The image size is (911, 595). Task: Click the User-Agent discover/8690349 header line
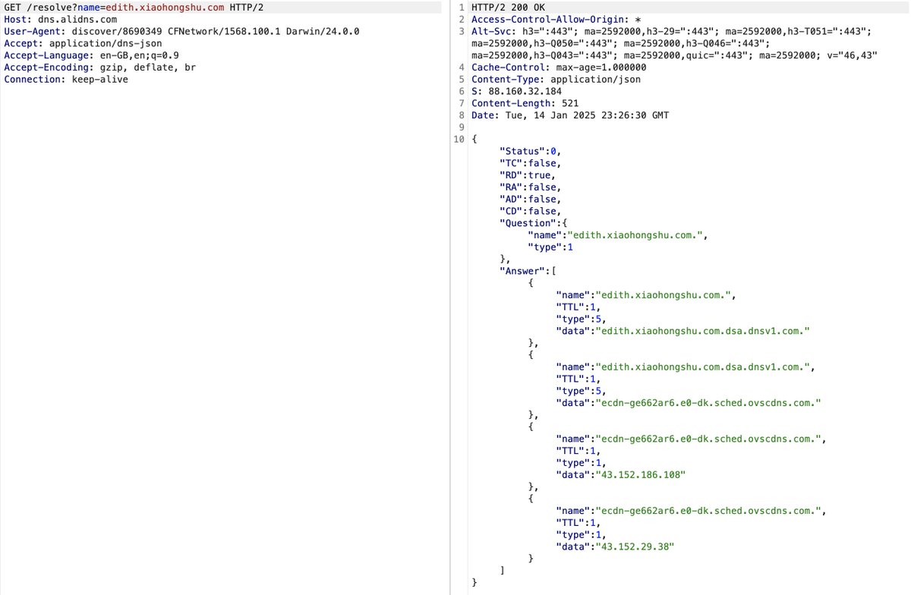click(x=181, y=31)
